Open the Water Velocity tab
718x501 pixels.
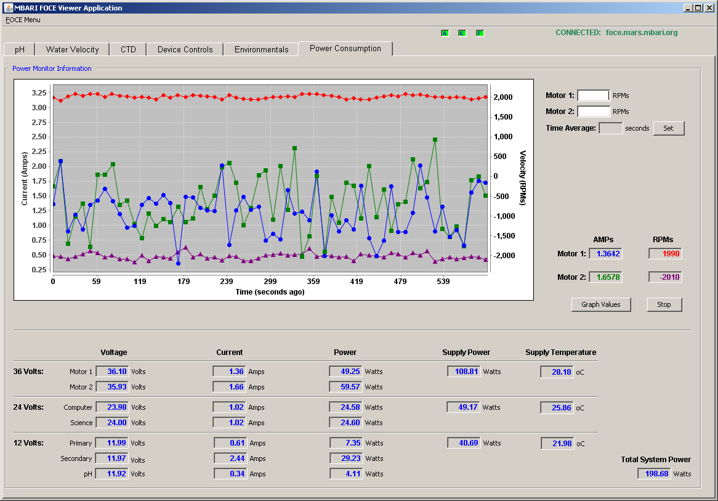[x=72, y=49]
